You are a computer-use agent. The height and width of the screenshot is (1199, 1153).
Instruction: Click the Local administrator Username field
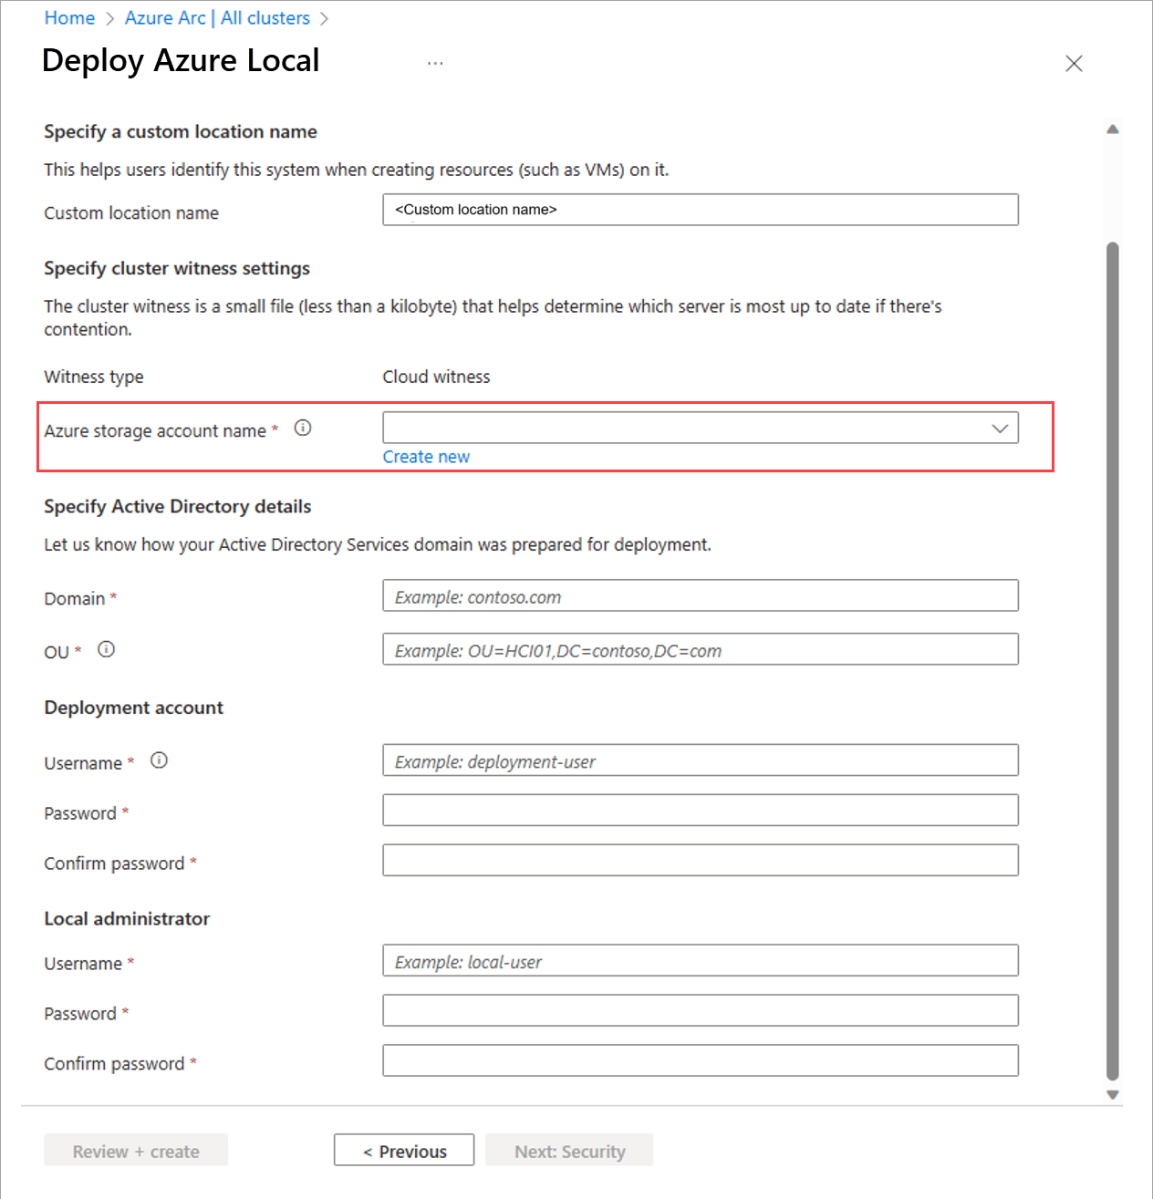tap(700, 961)
